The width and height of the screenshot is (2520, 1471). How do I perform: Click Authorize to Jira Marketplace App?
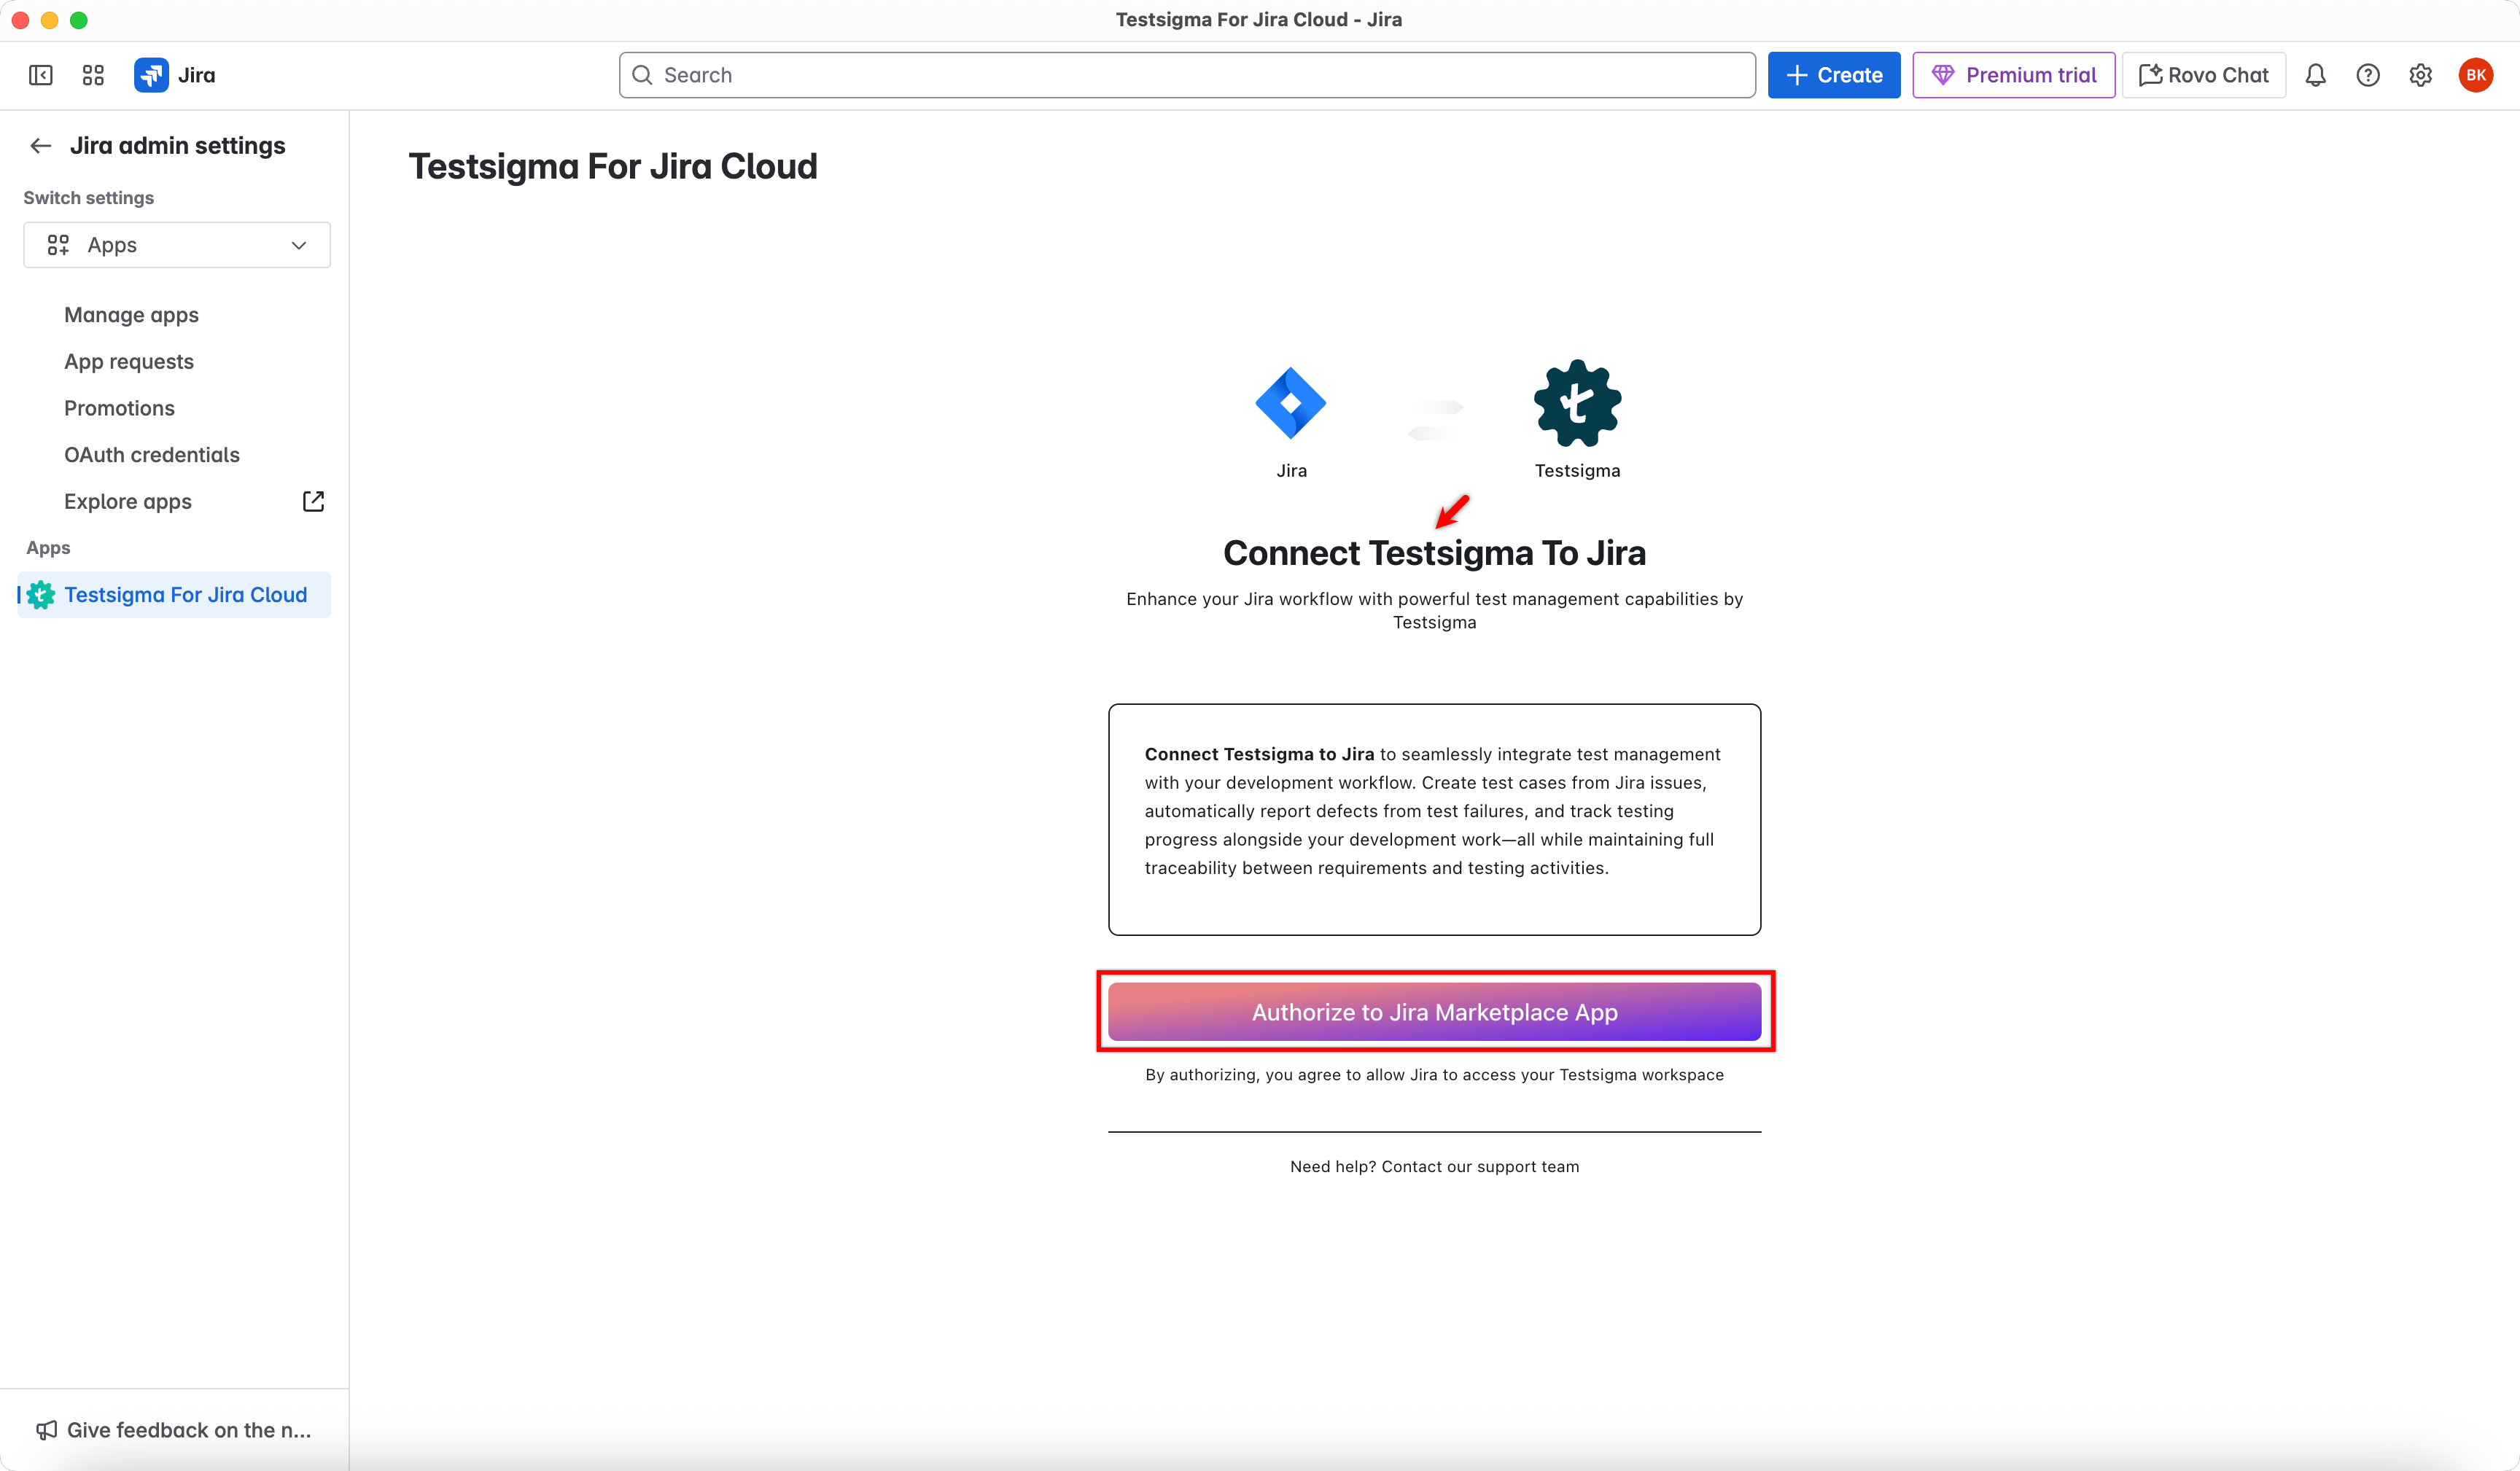tap(1434, 1011)
